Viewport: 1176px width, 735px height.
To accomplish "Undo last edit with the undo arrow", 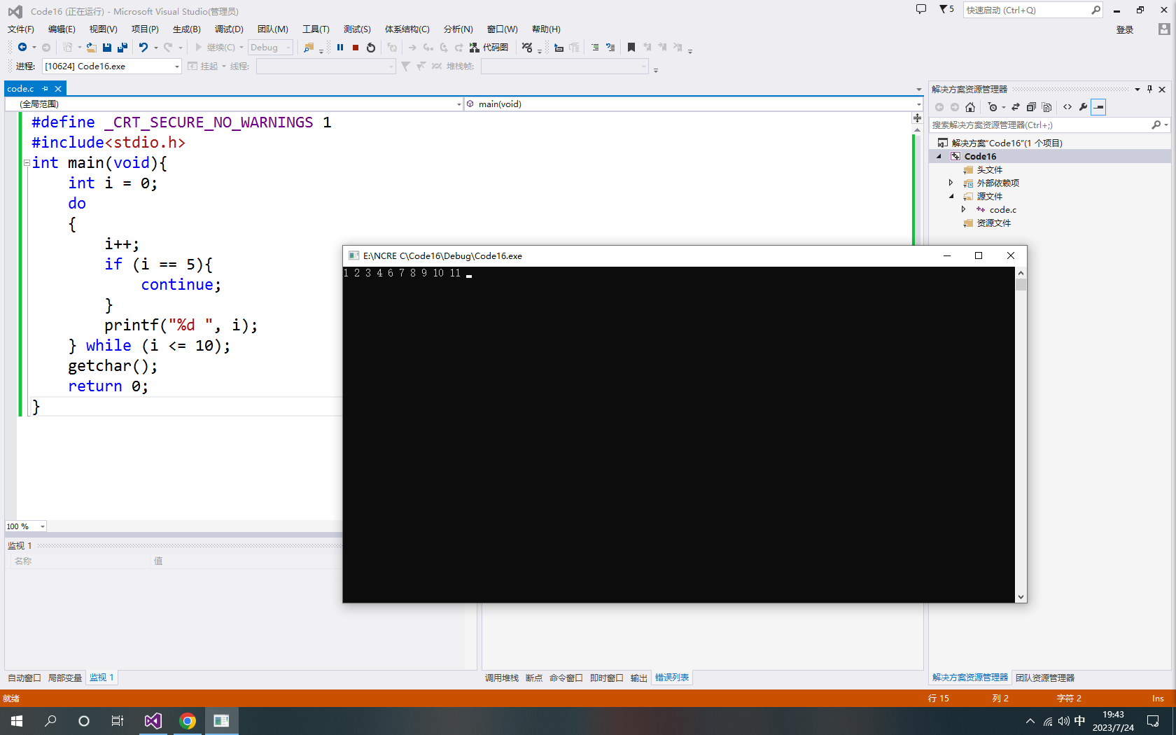I will [143, 48].
